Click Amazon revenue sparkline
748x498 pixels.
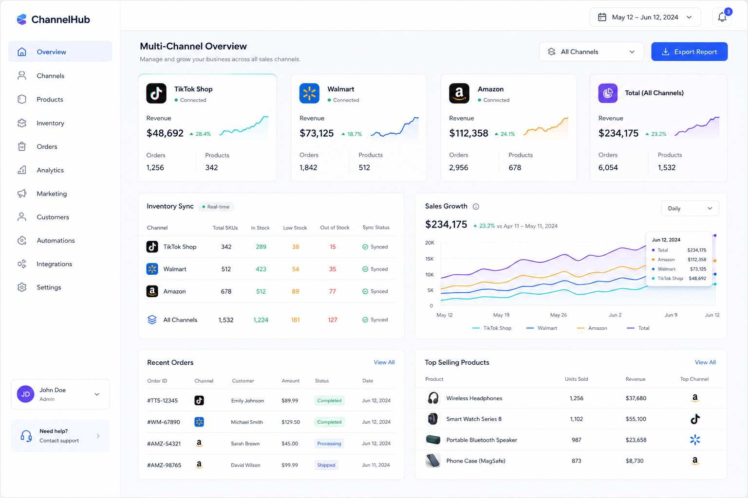click(x=546, y=126)
